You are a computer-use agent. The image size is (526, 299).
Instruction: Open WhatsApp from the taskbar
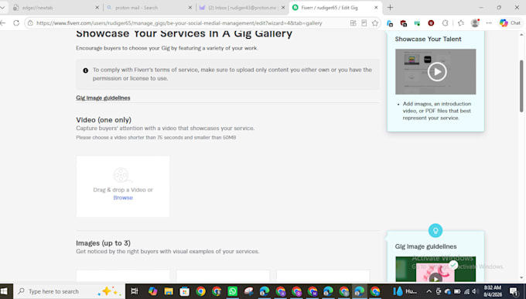coord(232,291)
